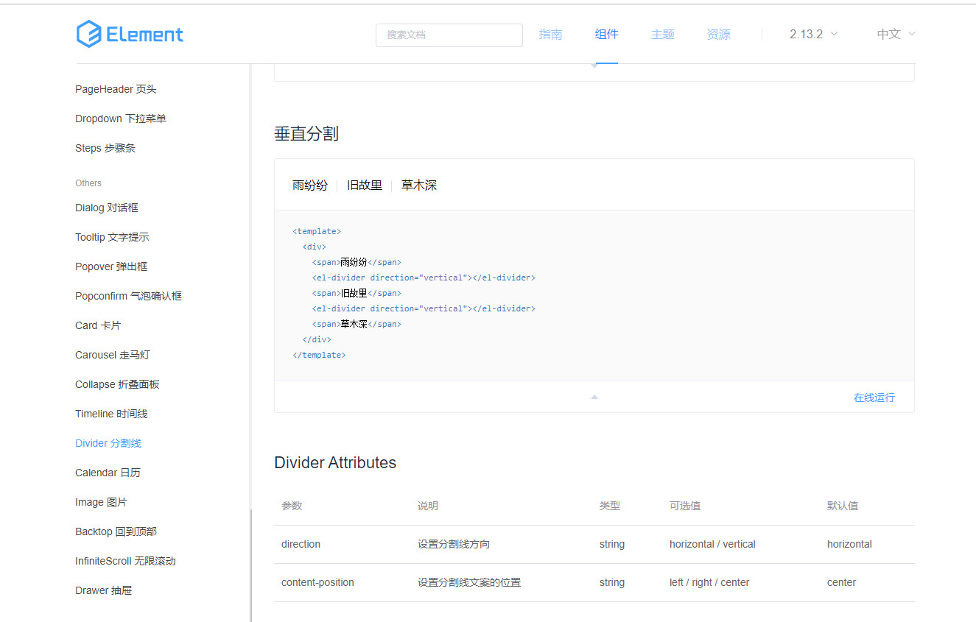Click the left / right / center cell
Viewport: 976px width, 622px height.
pyautogui.click(x=709, y=582)
